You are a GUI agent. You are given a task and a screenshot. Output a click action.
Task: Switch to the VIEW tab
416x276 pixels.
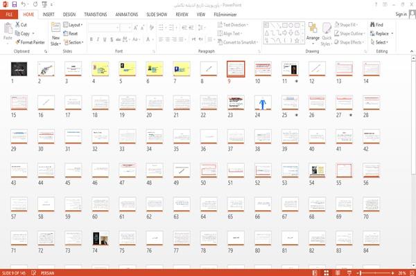[201, 15]
